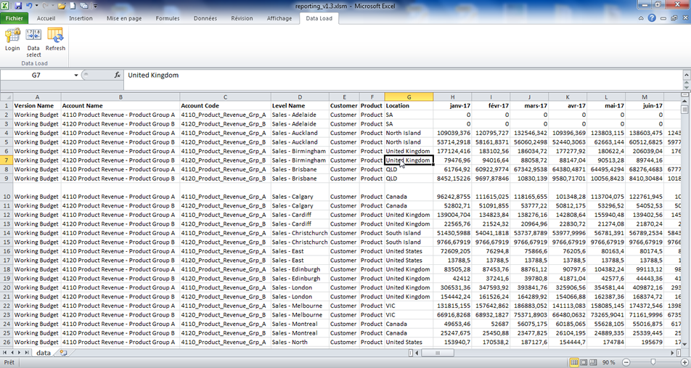
Task: Insert a new worksheet tab icon
Action: [63, 352]
